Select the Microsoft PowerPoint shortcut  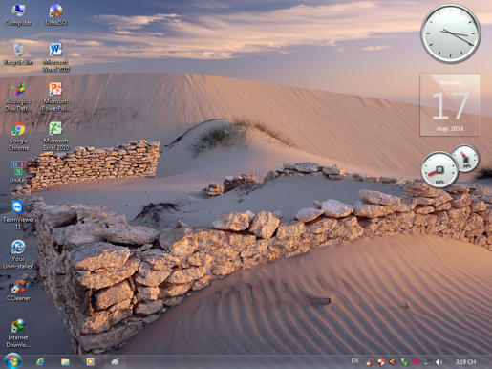tap(56, 98)
